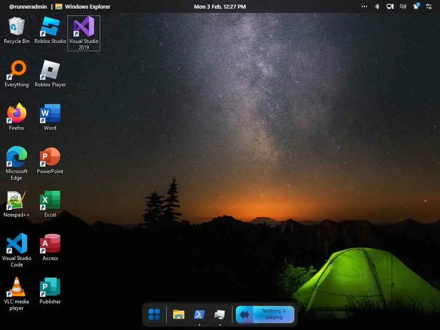Open the Word desktop shortcut
The height and width of the screenshot is (330, 440).
tap(50, 117)
